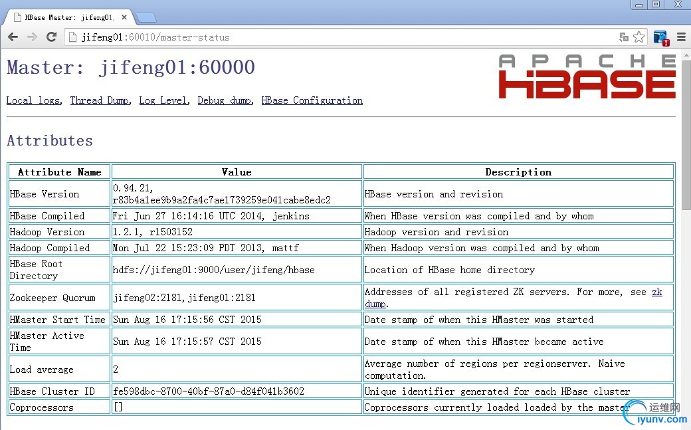Click the description 'Location of HBase home directory'
Image resolution: width=691 pixels, height=430 pixels.
pos(450,270)
